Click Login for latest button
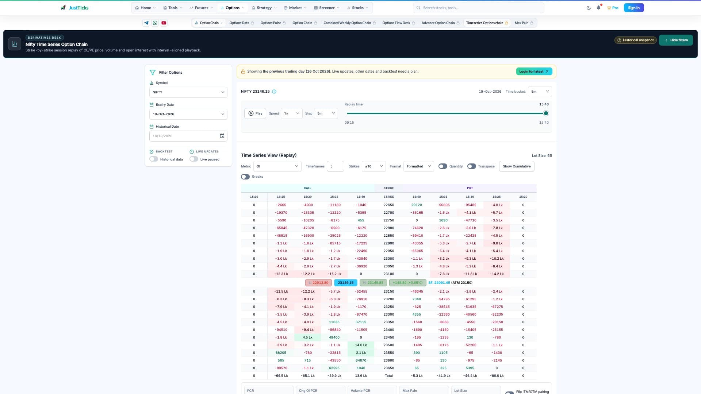Image resolution: width=701 pixels, height=394 pixels. [x=534, y=72]
